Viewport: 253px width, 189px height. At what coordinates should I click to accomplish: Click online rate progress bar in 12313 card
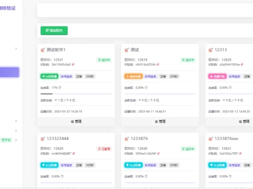click(231, 94)
